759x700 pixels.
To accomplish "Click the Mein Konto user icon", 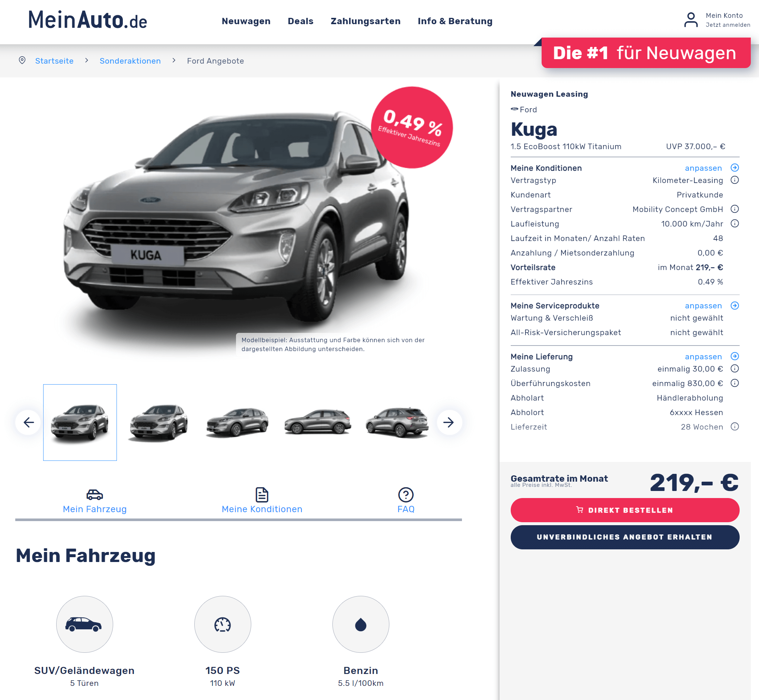I will click(691, 20).
